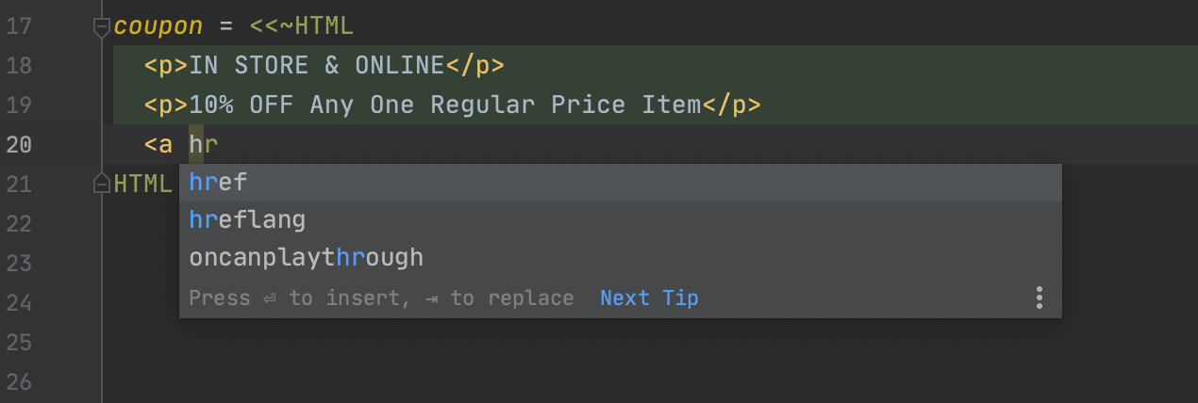Click line number 20 in the gutter
1198x403 pixels.
19,145
